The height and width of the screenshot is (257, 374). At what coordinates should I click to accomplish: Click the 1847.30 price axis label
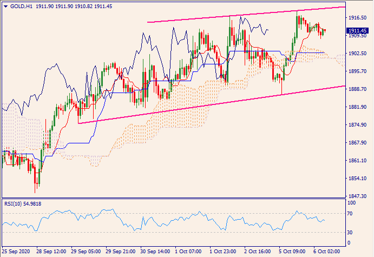click(358, 196)
